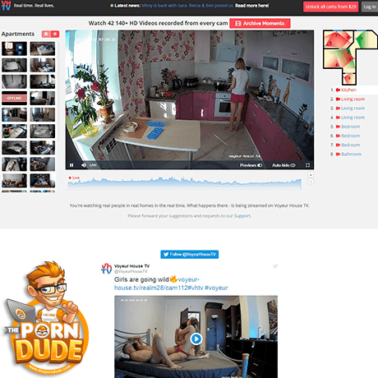Click the camera icon beside Bedroom 5

tap(338, 127)
